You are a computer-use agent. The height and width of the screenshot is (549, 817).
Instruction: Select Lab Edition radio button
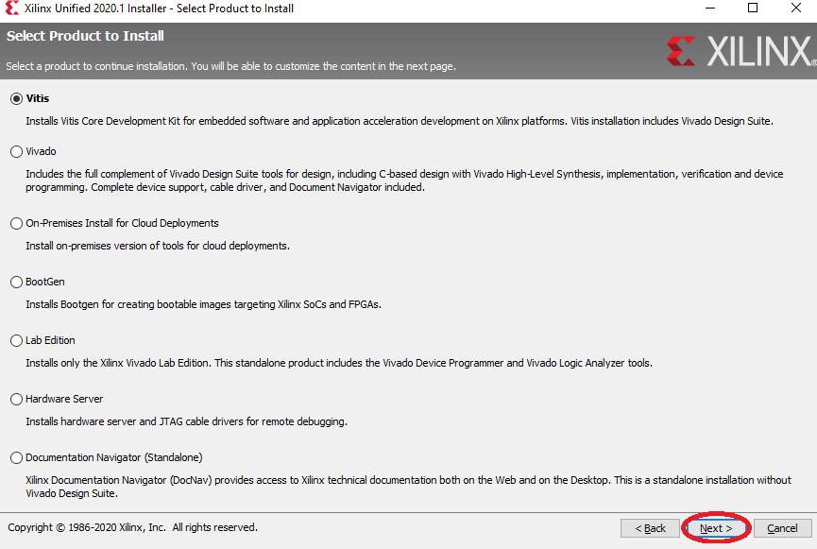[17, 340]
